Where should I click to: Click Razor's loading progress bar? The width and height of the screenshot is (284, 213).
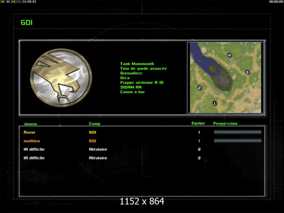tap(237, 132)
